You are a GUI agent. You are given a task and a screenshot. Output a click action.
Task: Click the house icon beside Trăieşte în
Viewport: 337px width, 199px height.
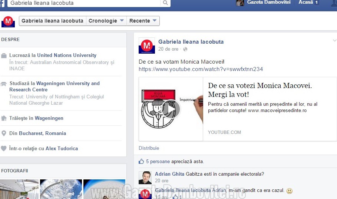pos(4,118)
